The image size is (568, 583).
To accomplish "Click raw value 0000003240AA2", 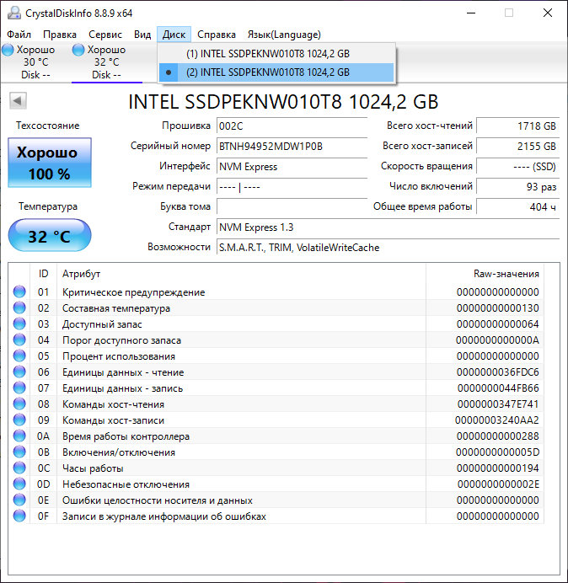I will click(x=497, y=420).
